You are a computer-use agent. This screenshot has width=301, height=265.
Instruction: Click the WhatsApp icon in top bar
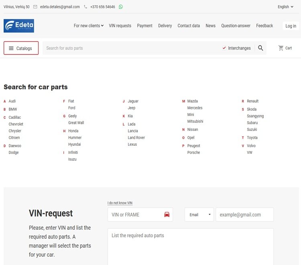(121, 7)
